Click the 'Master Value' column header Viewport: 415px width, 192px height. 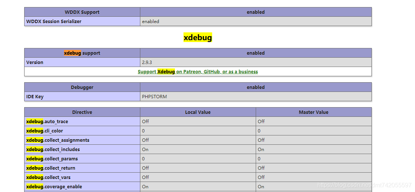314,112
